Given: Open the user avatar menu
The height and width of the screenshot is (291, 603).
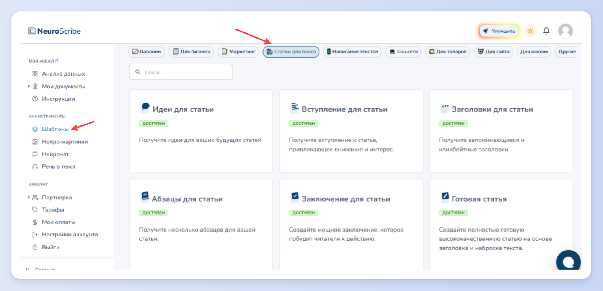Looking at the screenshot, I should click(566, 31).
